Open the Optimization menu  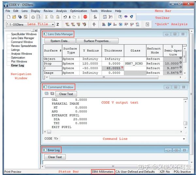pyautogui.click(x=78, y=11)
